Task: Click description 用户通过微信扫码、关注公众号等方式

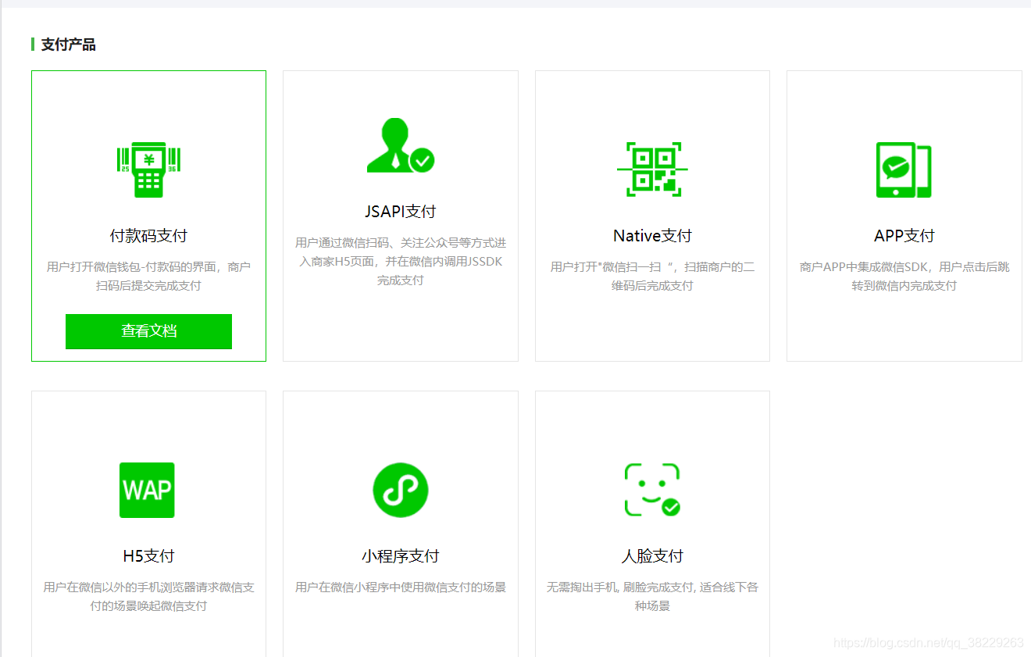Action: [401, 262]
